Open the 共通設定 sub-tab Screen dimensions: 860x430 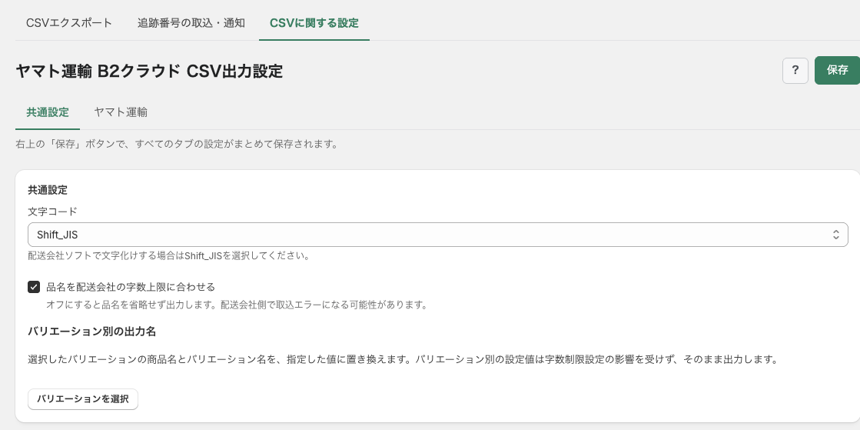pyautogui.click(x=48, y=112)
